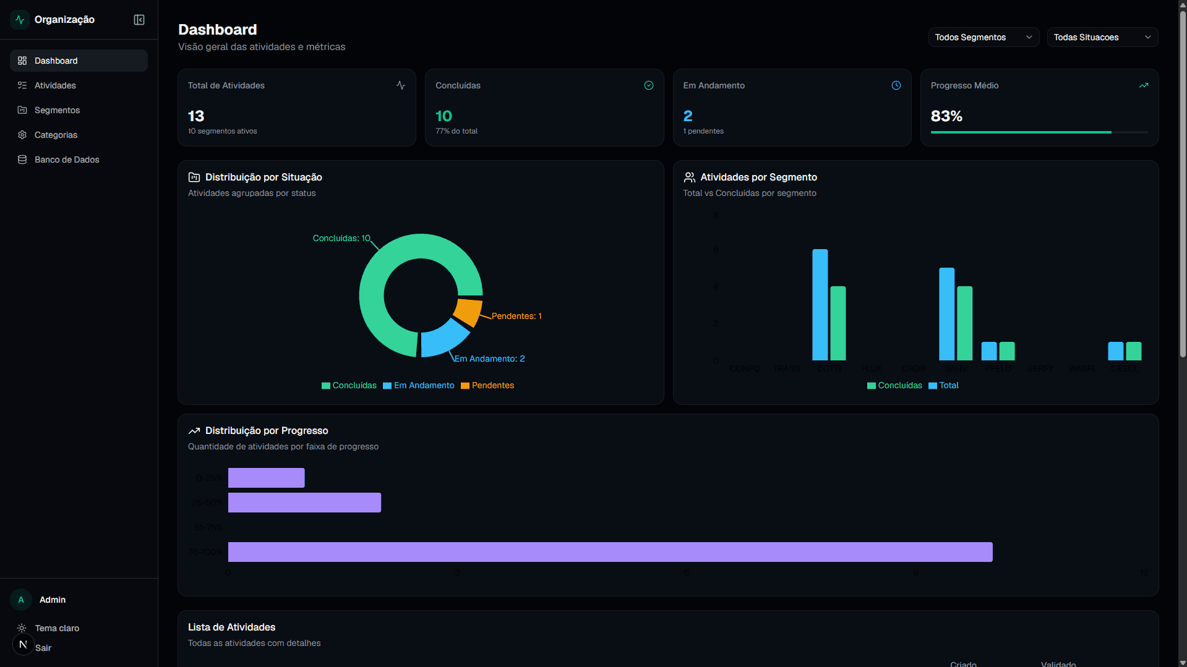This screenshot has width=1187, height=667.
Task: Collapse the sidebar panel icon
Action: (139, 20)
